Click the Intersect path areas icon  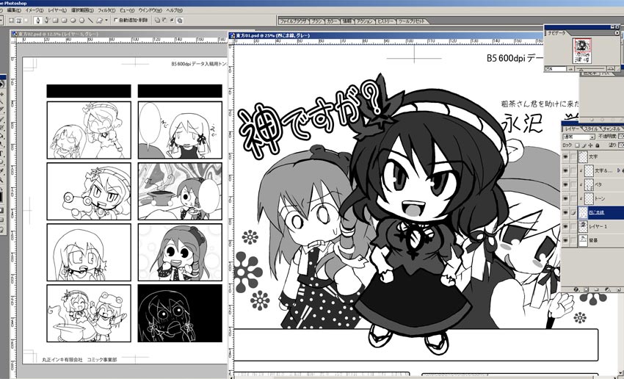point(172,20)
